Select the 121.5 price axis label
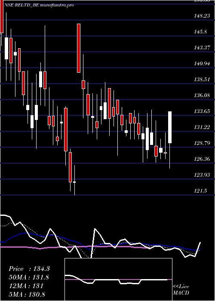The height and width of the screenshot is (301, 215). 201,191
